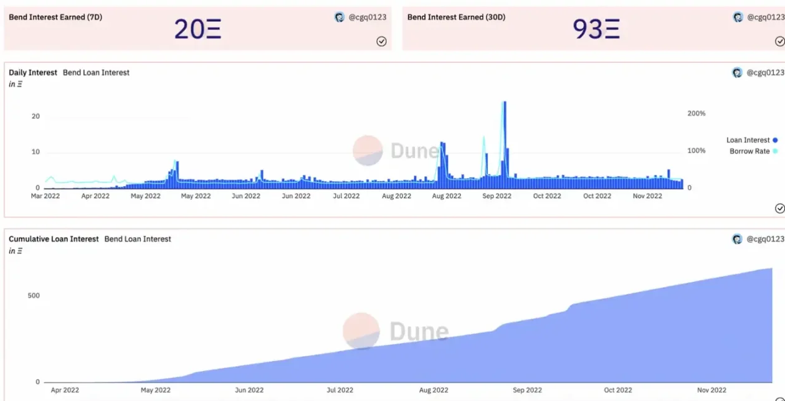Click author avatar in Bend Interest Earned (7D) panel
The width and height of the screenshot is (785, 401).
pos(339,17)
